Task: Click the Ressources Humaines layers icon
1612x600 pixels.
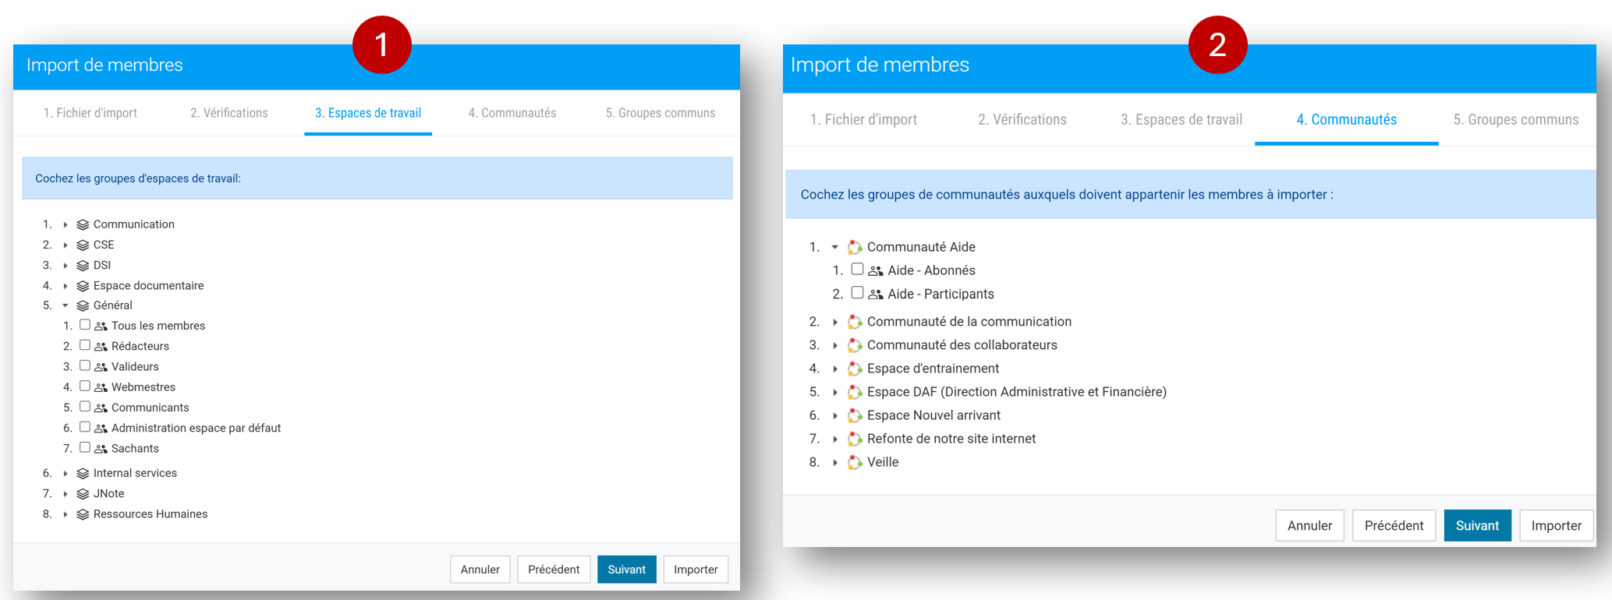Action: coord(83,514)
